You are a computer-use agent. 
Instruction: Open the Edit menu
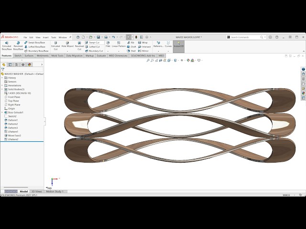(x=31, y=37)
